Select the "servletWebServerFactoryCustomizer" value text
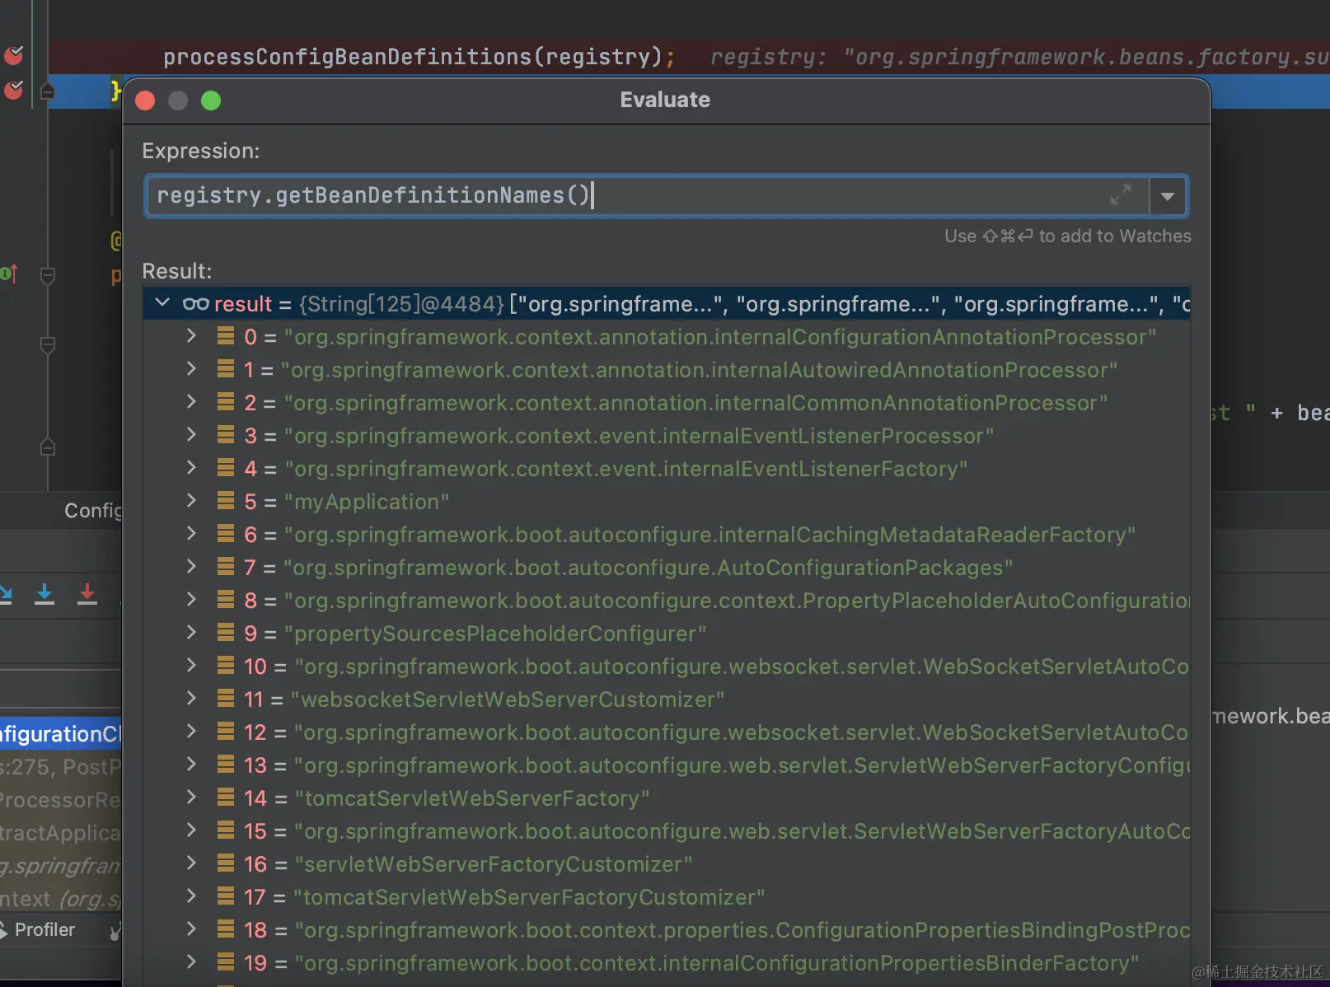The height and width of the screenshot is (987, 1330). coord(494,864)
